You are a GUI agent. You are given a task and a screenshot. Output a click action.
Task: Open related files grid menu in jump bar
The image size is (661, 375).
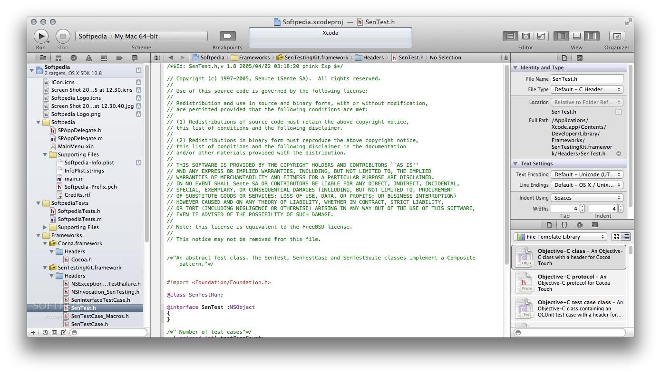pyautogui.click(x=157, y=58)
